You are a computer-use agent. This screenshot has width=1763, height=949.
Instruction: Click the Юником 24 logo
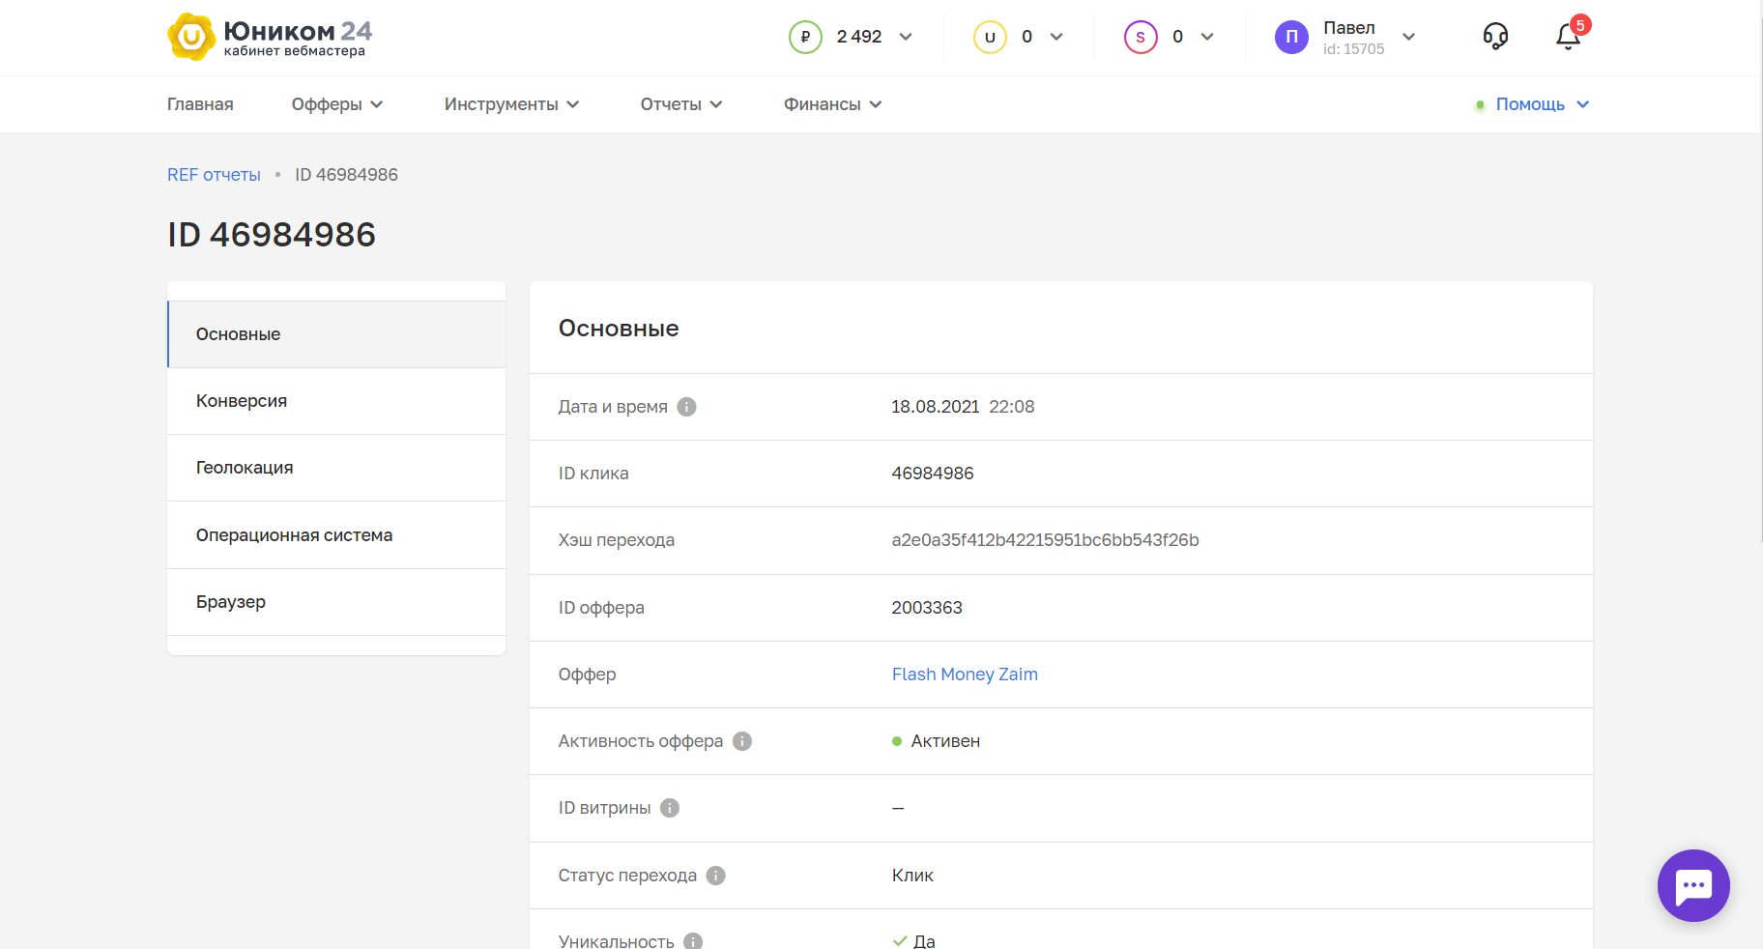[270, 37]
